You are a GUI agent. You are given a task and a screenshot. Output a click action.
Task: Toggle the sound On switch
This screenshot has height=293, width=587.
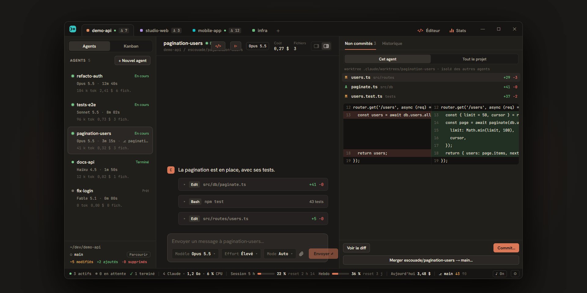(x=500, y=274)
